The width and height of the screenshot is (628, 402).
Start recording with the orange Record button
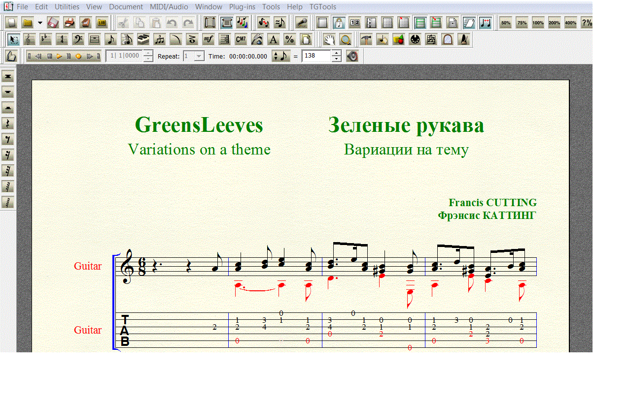pyautogui.click(x=78, y=56)
